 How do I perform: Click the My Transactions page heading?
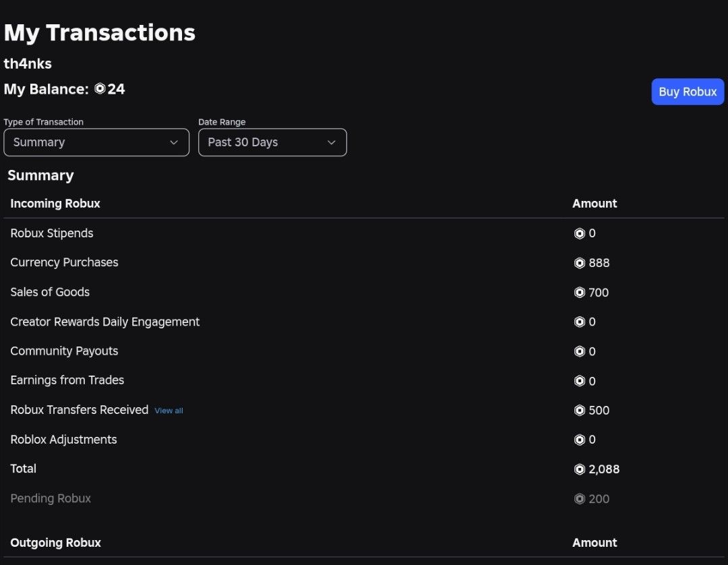coord(99,32)
